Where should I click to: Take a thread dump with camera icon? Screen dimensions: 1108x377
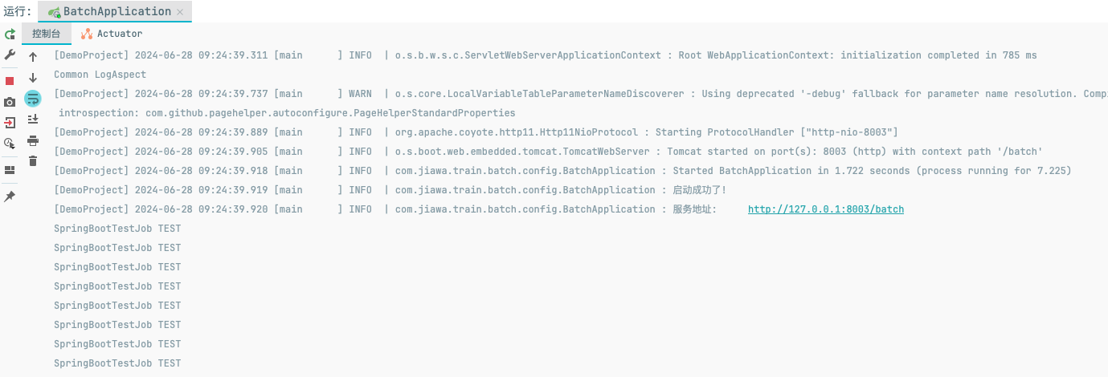coord(10,102)
